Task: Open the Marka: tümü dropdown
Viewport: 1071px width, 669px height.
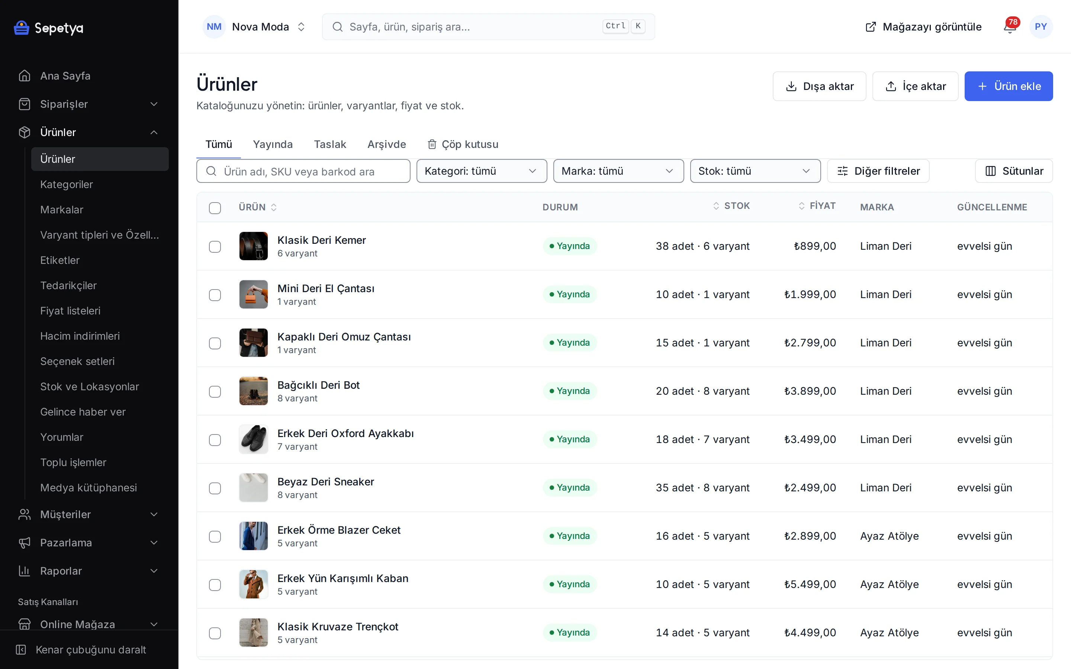Action: tap(618, 171)
